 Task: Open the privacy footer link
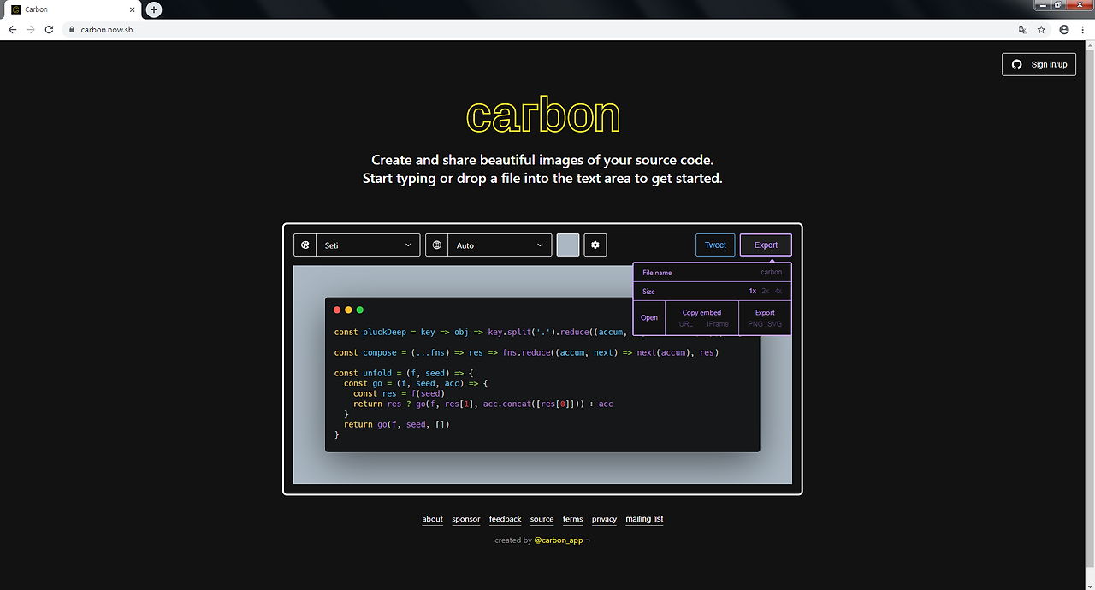click(x=605, y=519)
